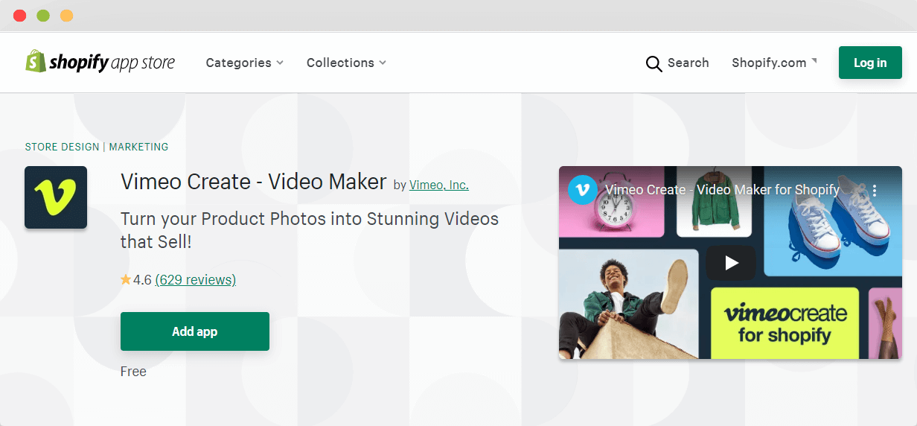Click the Add app button

[x=195, y=331]
